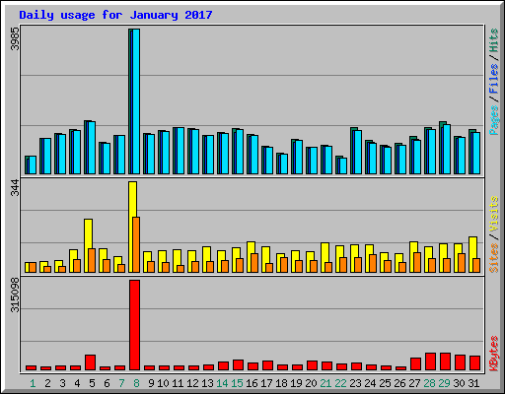Click the title 'Daily usage for January 2017'
The width and height of the screenshot is (505, 394).
click(x=115, y=15)
